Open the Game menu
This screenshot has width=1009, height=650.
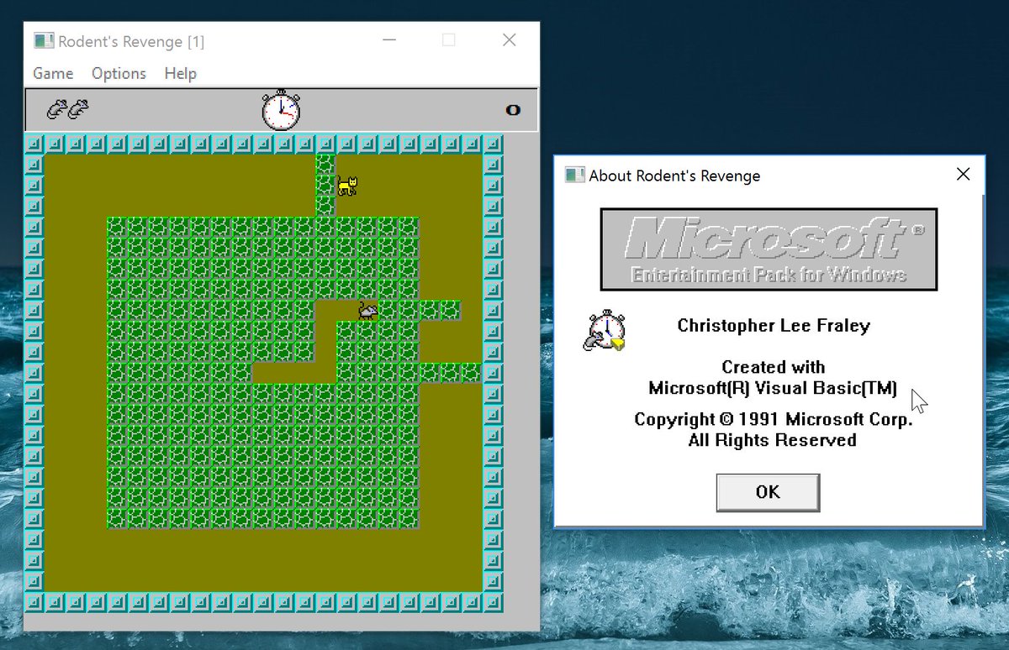click(x=53, y=73)
